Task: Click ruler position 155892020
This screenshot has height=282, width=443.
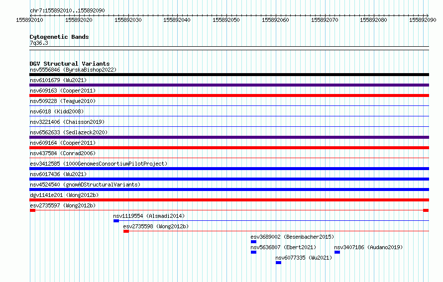Action: pyautogui.click(x=79, y=20)
